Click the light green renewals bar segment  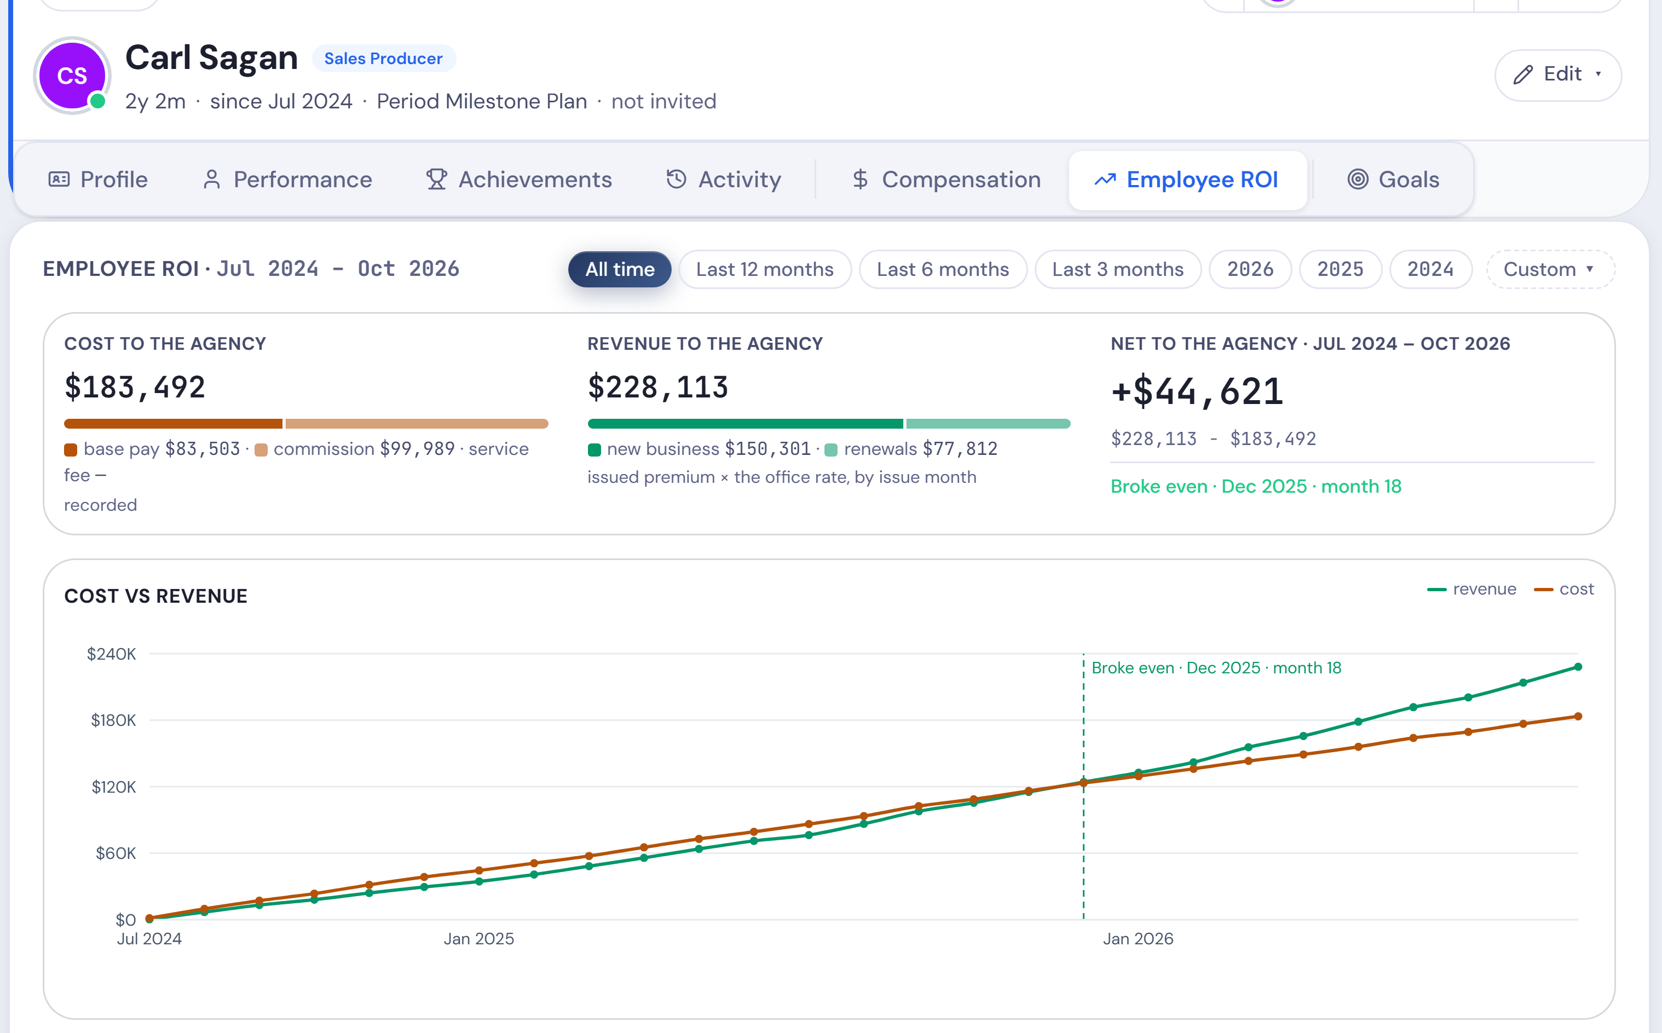[x=989, y=424]
